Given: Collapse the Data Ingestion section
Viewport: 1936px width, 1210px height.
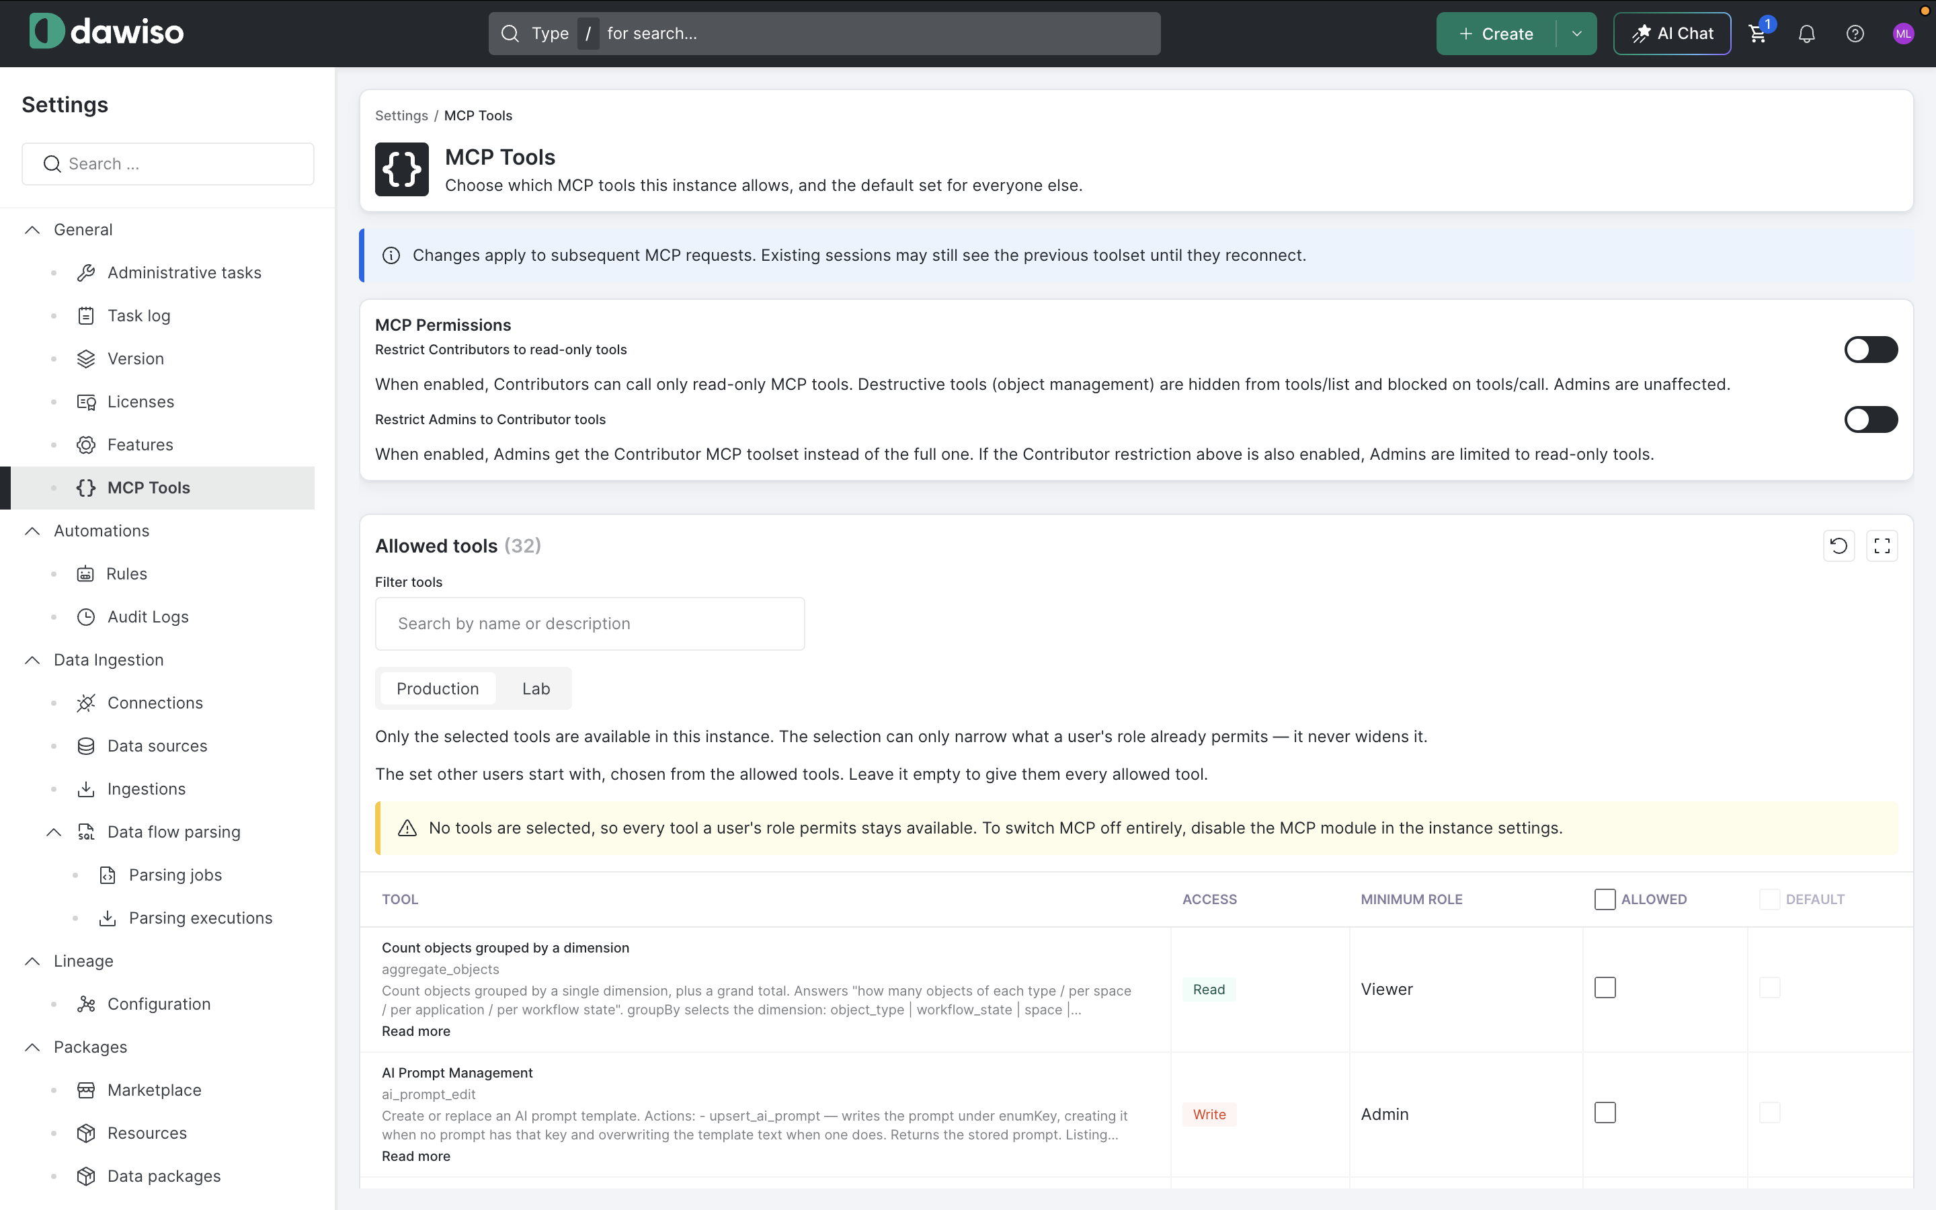Looking at the screenshot, I should coord(32,660).
